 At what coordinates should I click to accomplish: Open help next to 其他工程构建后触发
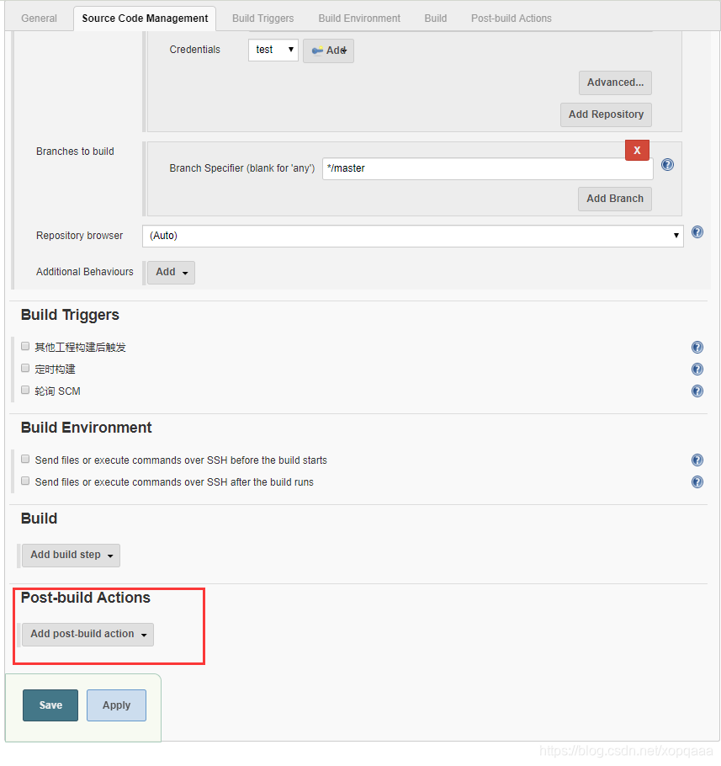tap(697, 347)
